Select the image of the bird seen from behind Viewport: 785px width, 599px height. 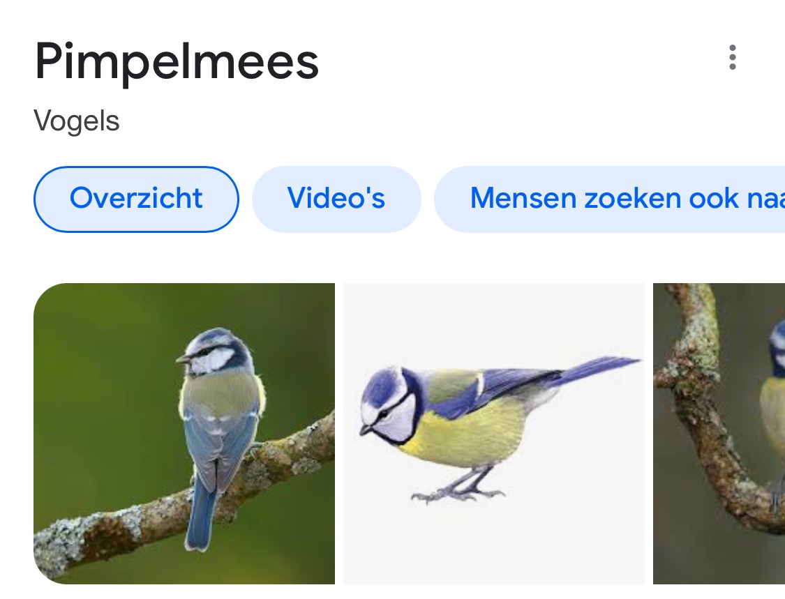(184, 433)
